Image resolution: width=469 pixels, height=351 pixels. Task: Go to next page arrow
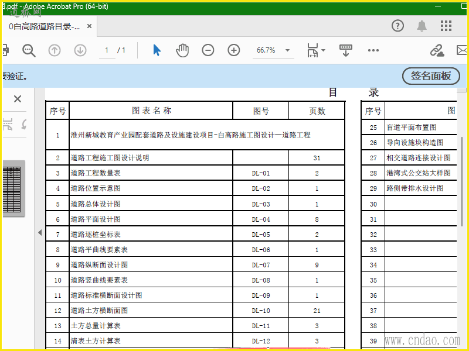80,50
